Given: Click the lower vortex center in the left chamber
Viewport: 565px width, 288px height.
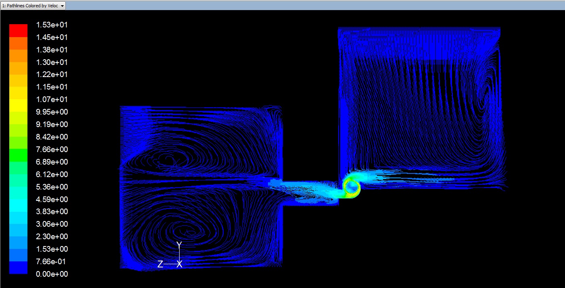Looking at the screenshot, I should (188, 232).
